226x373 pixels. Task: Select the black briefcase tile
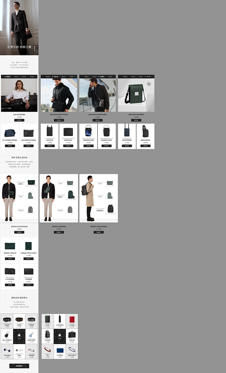click(72, 336)
